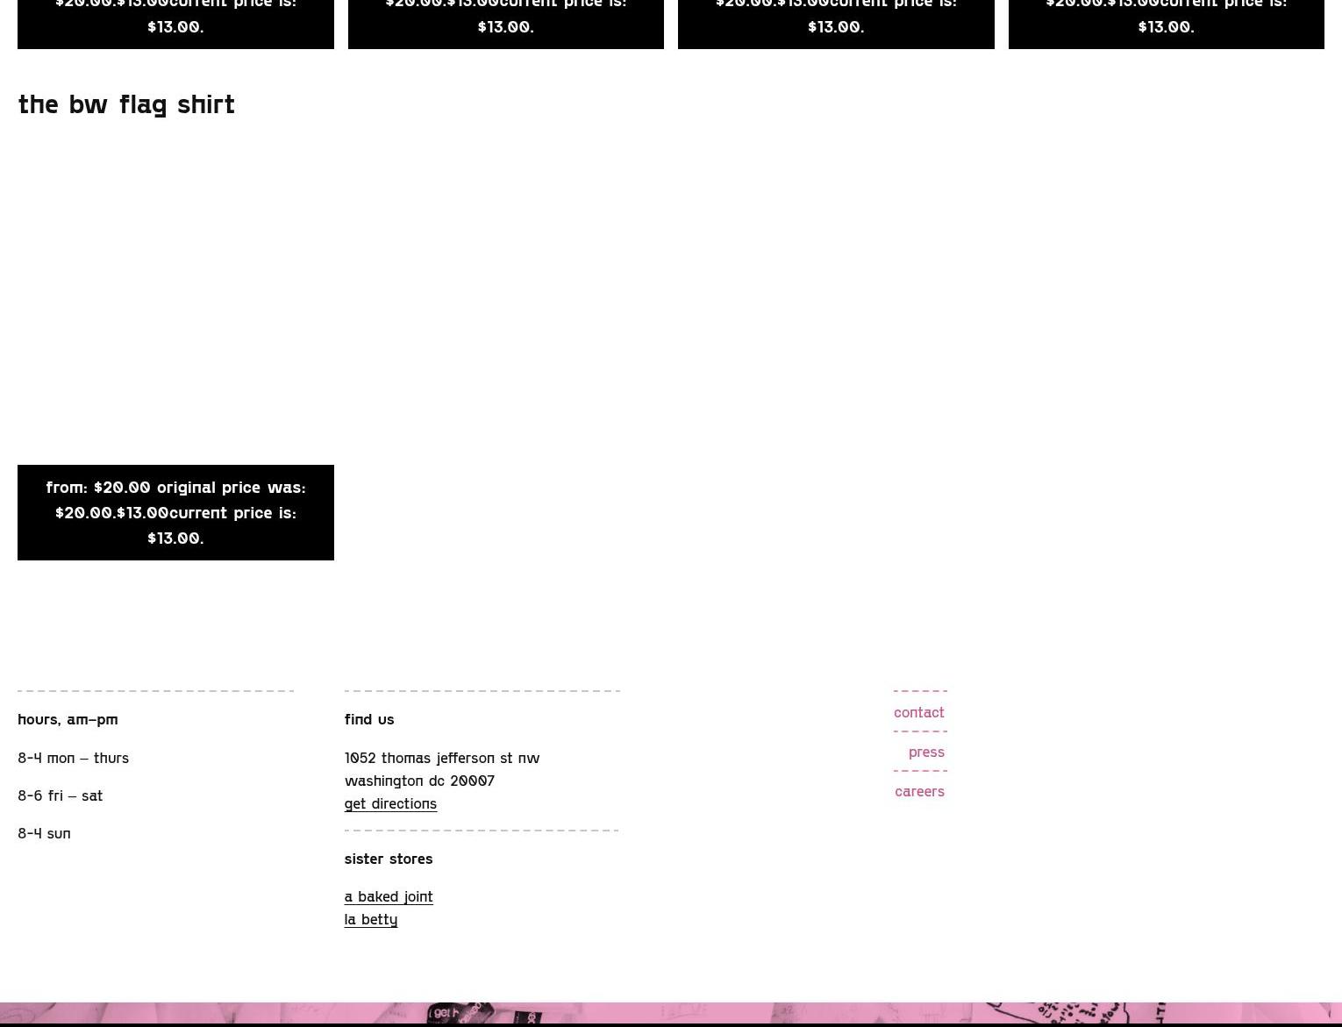Click the pink illustrated footer banner

coord(671,1014)
